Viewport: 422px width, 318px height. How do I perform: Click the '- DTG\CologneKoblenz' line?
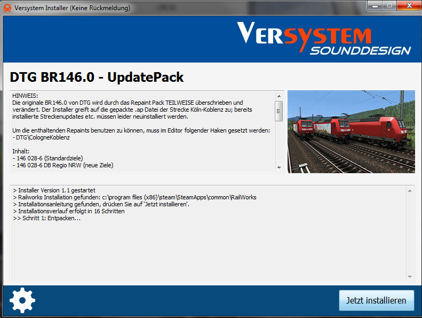click(x=41, y=137)
